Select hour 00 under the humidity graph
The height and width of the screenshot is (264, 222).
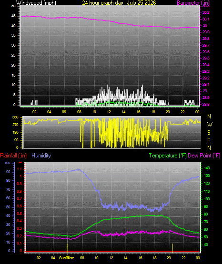click(x=198, y=258)
